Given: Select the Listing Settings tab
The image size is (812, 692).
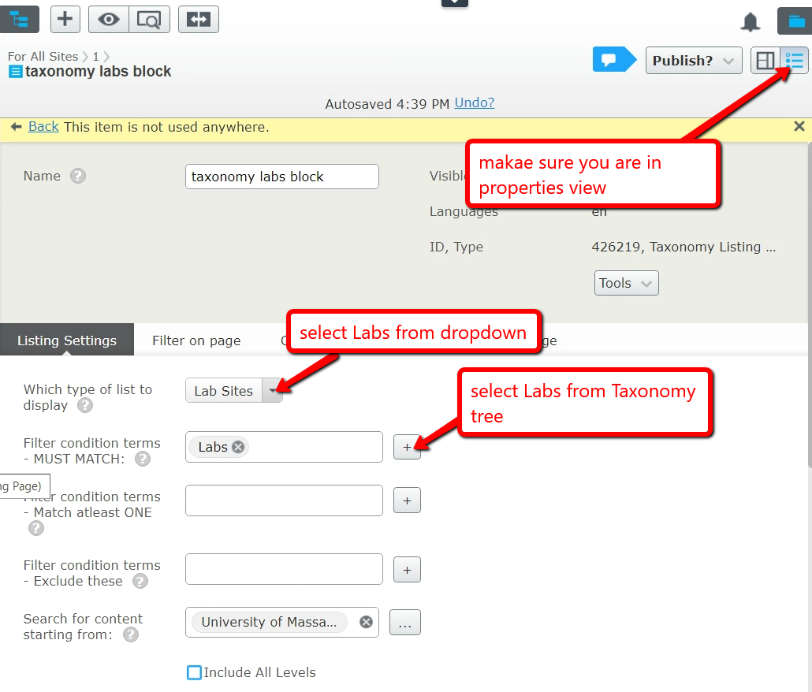Looking at the screenshot, I should [x=67, y=340].
